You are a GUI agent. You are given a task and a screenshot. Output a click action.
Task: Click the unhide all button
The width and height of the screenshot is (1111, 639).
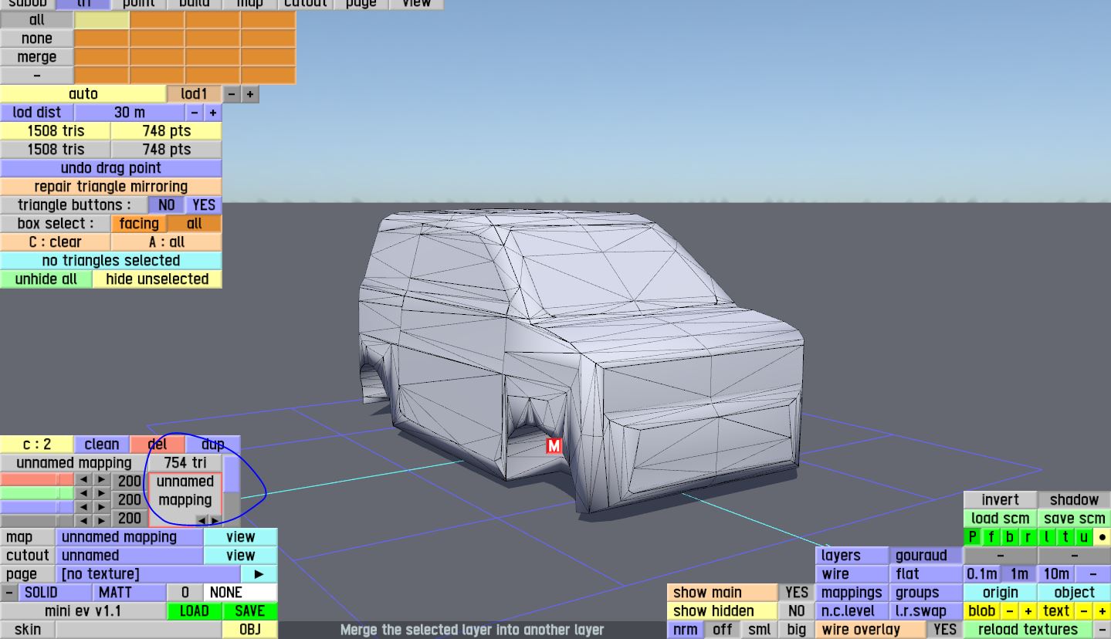(46, 279)
